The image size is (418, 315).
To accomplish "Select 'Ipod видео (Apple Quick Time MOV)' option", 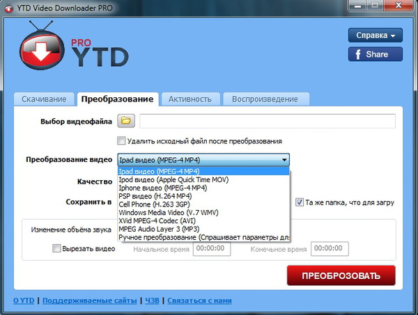I will click(x=179, y=179).
